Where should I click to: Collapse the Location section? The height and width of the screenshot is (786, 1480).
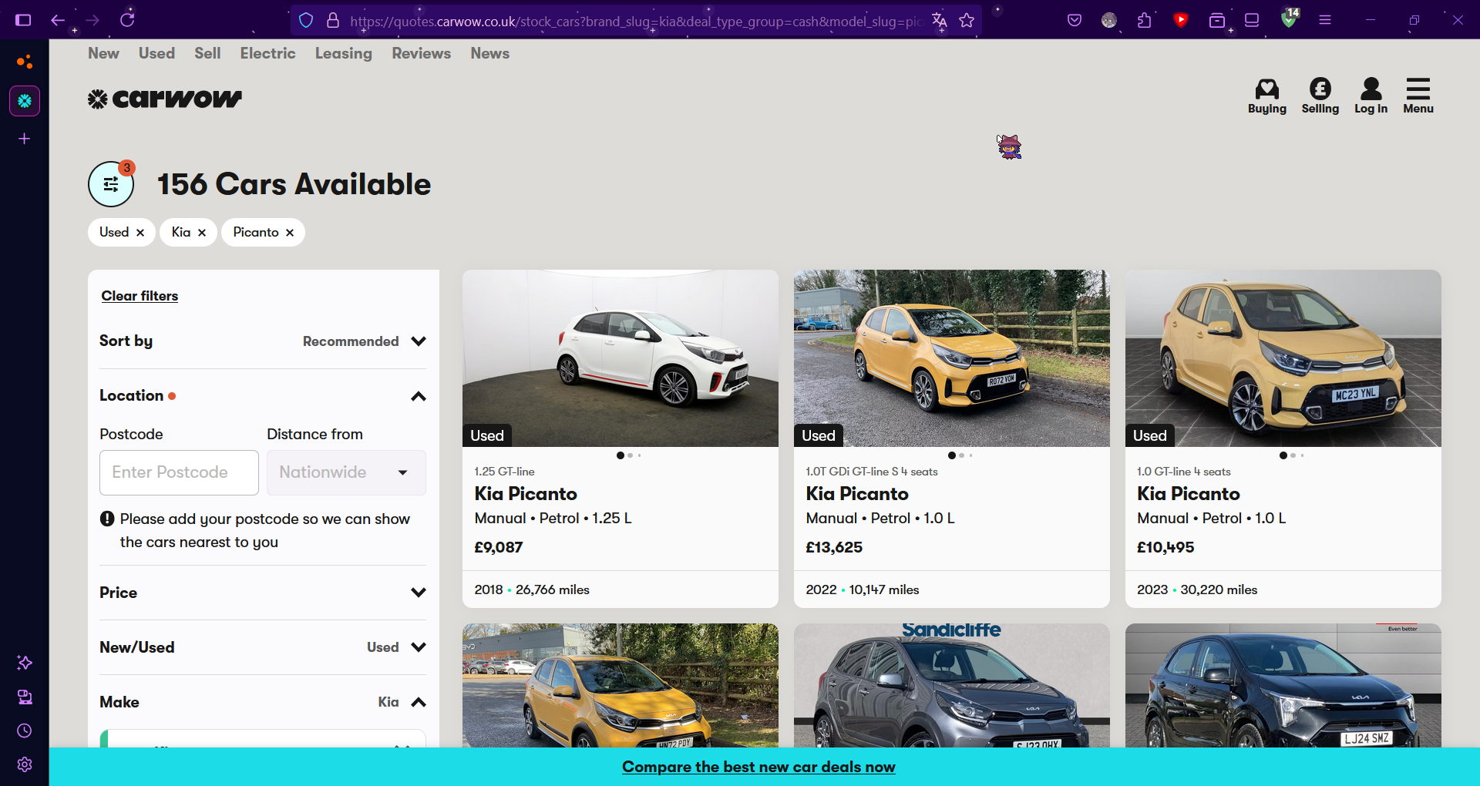click(x=419, y=396)
